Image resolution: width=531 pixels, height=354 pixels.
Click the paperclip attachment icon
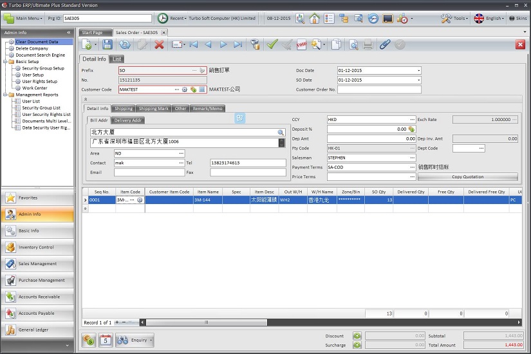pos(385,44)
